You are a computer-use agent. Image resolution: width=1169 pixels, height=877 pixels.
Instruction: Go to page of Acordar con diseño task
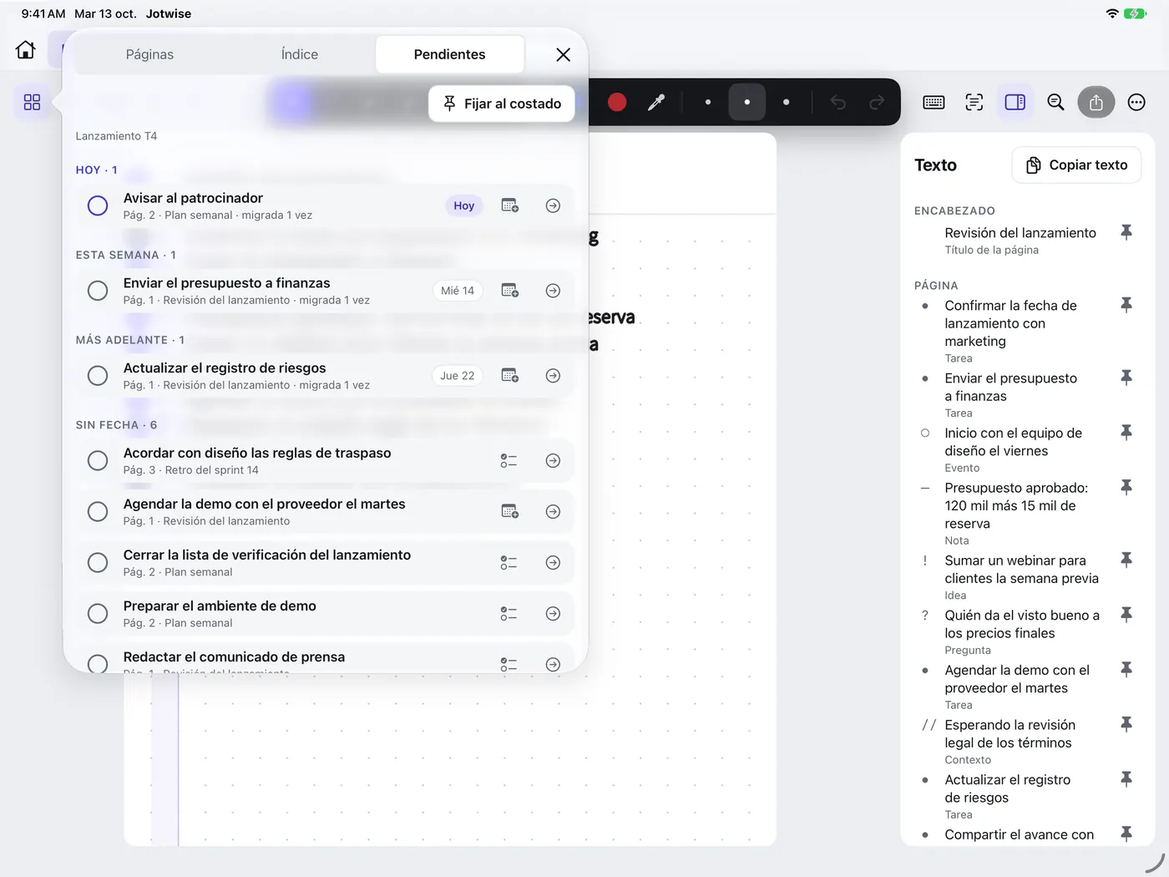coord(553,461)
